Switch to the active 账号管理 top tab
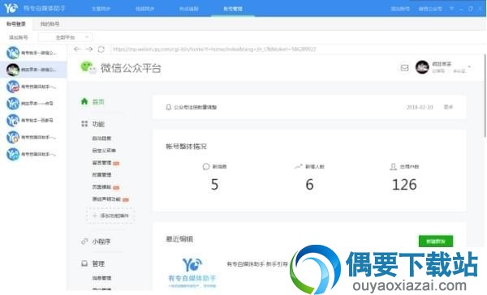The width and height of the screenshot is (487, 295). coord(233,9)
